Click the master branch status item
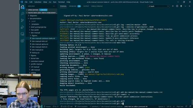This screenshot has height=108, width=193. pos(47,106)
